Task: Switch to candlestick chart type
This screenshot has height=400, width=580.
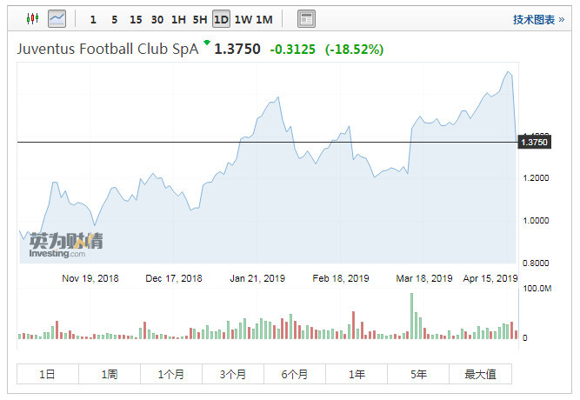Action: (x=32, y=18)
